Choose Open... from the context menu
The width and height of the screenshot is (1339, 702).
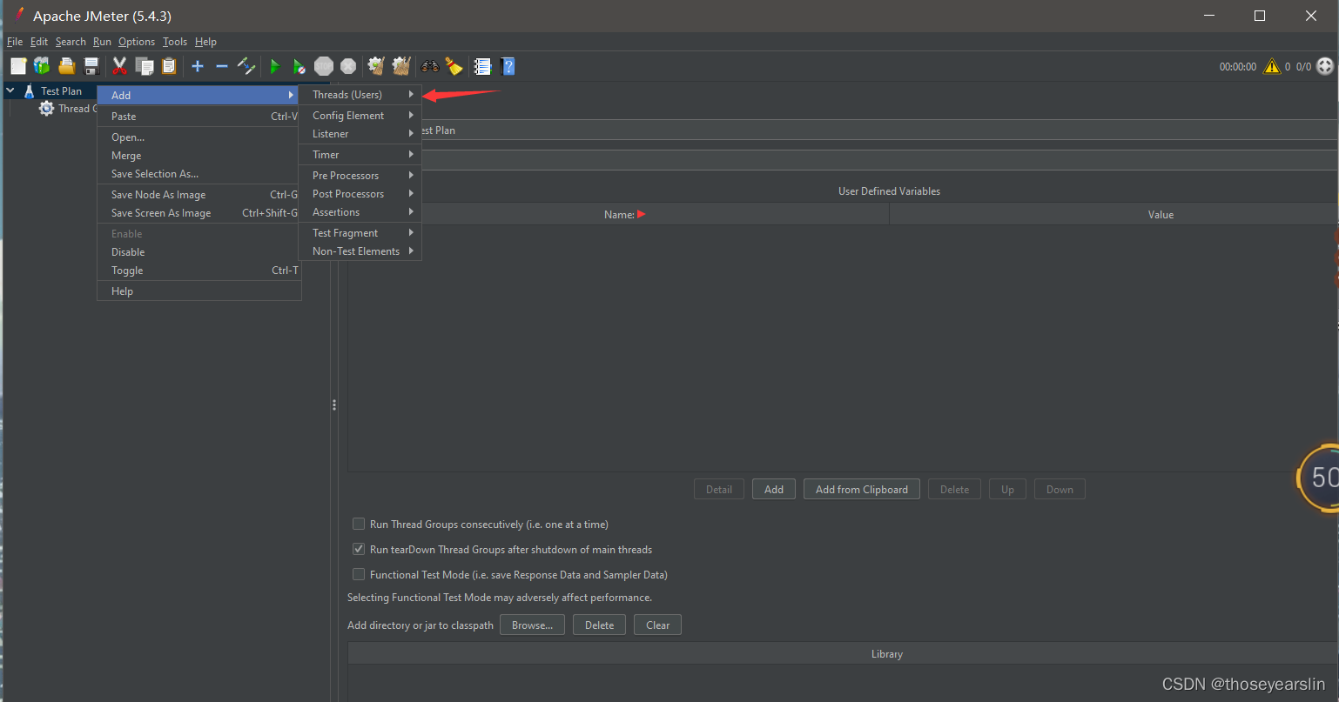pos(199,137)
